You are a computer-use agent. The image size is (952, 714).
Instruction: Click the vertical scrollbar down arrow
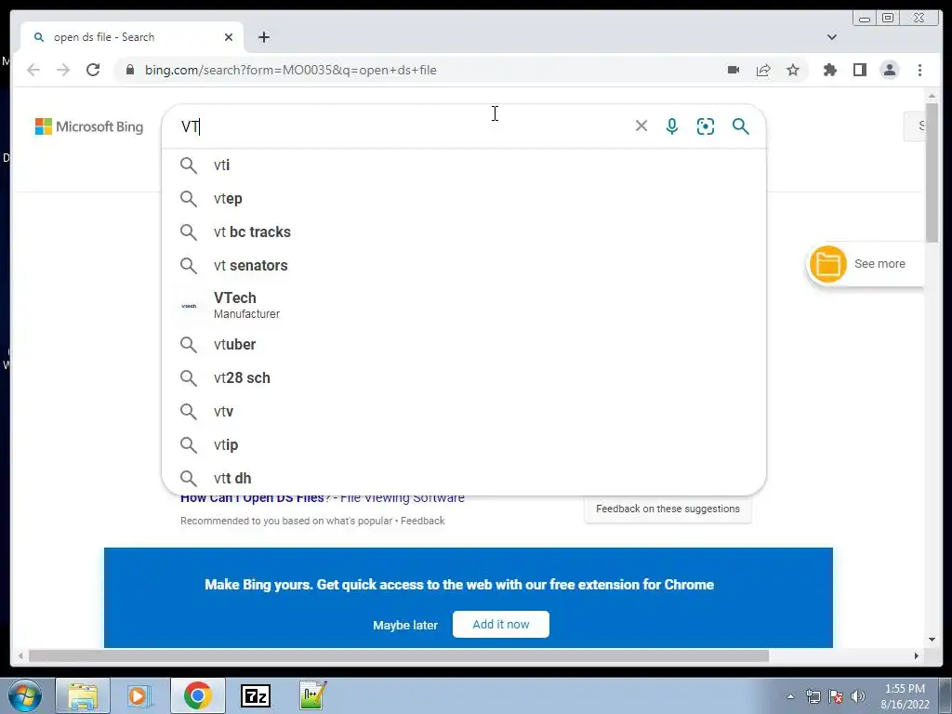932,640
